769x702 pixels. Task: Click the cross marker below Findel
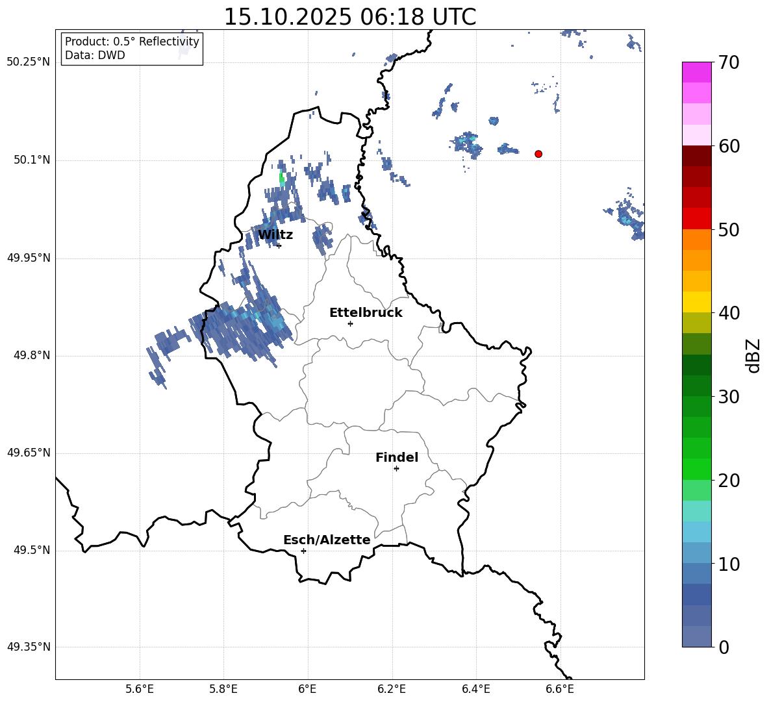[396, 469]
